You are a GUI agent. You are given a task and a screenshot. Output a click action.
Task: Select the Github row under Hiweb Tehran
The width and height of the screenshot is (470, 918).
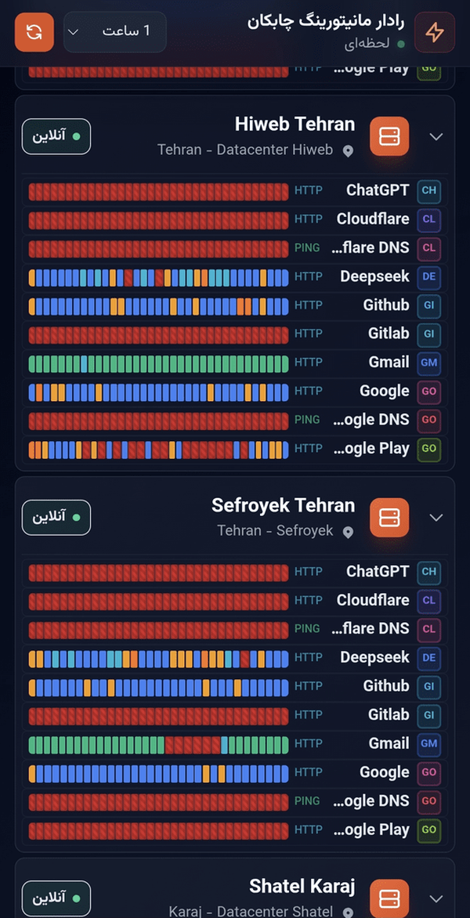pos(235,305)
